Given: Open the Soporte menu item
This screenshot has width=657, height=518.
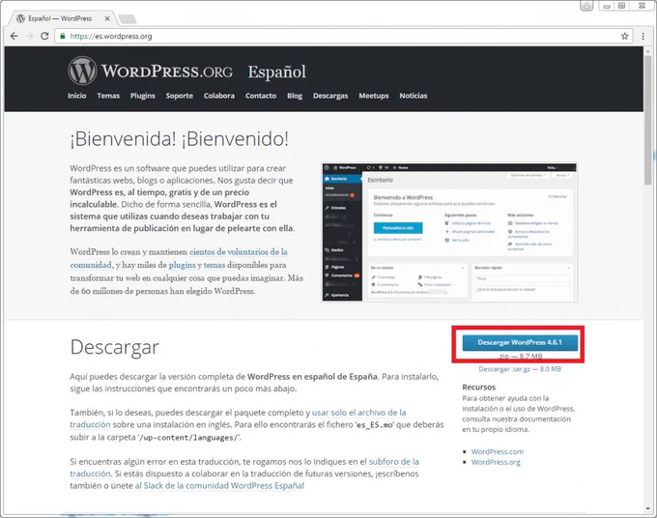Looking at the screenshot, I should pyautogui.click(x=180, y=96).
